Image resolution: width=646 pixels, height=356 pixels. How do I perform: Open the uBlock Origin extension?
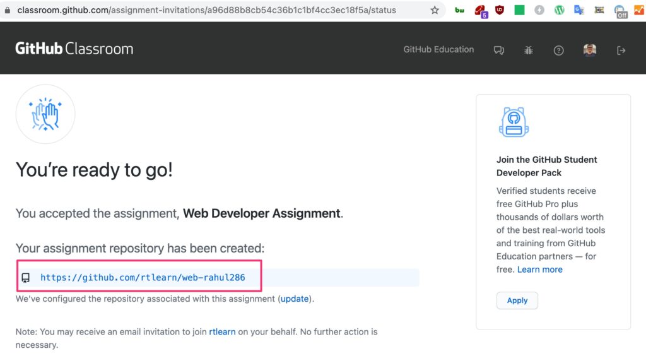(500, 10)
